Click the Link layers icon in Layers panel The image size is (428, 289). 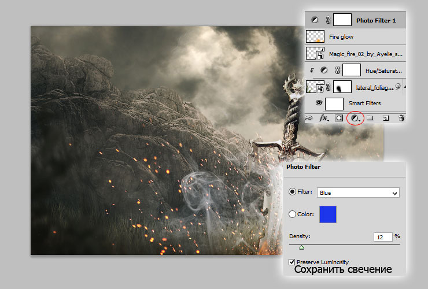click(308, 118)
